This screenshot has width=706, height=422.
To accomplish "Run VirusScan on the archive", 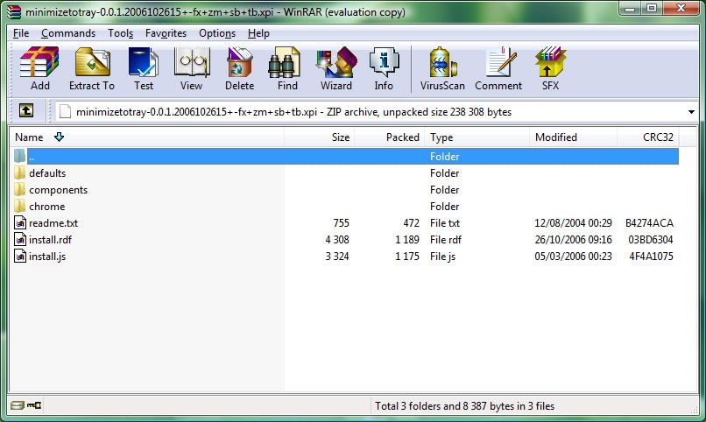I will 442,68.
